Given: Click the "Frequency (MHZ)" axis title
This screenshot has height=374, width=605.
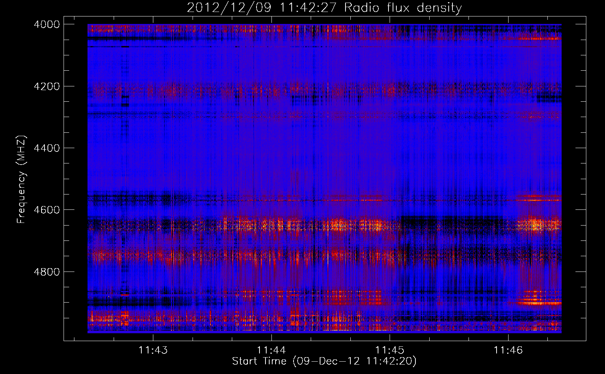Looking at the screenshot, I should pyautogui.click(x=22, y=180).
